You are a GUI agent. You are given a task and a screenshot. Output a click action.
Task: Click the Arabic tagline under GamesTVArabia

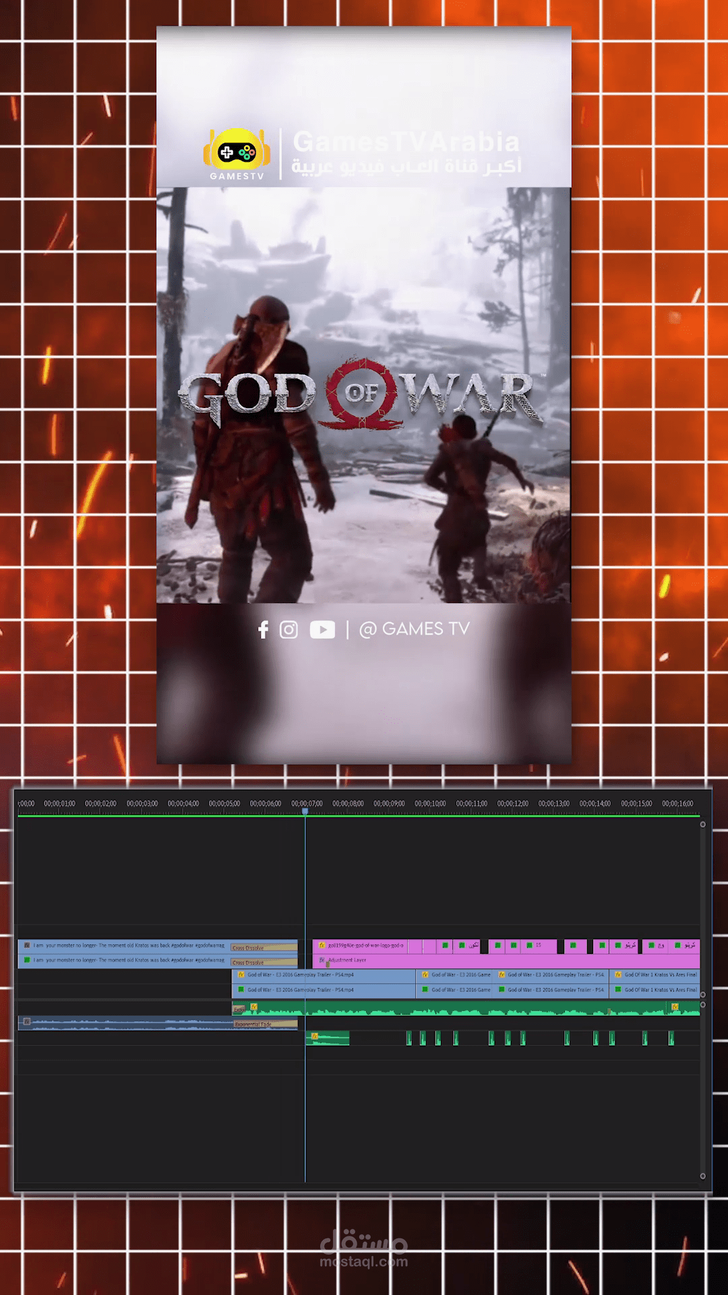[406, 166]
